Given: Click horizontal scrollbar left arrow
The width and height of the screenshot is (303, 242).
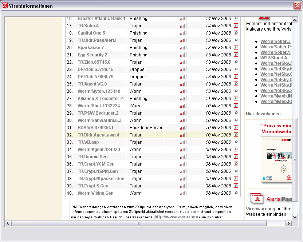Looking at the screenshot, I should click(x=8, y=223).
